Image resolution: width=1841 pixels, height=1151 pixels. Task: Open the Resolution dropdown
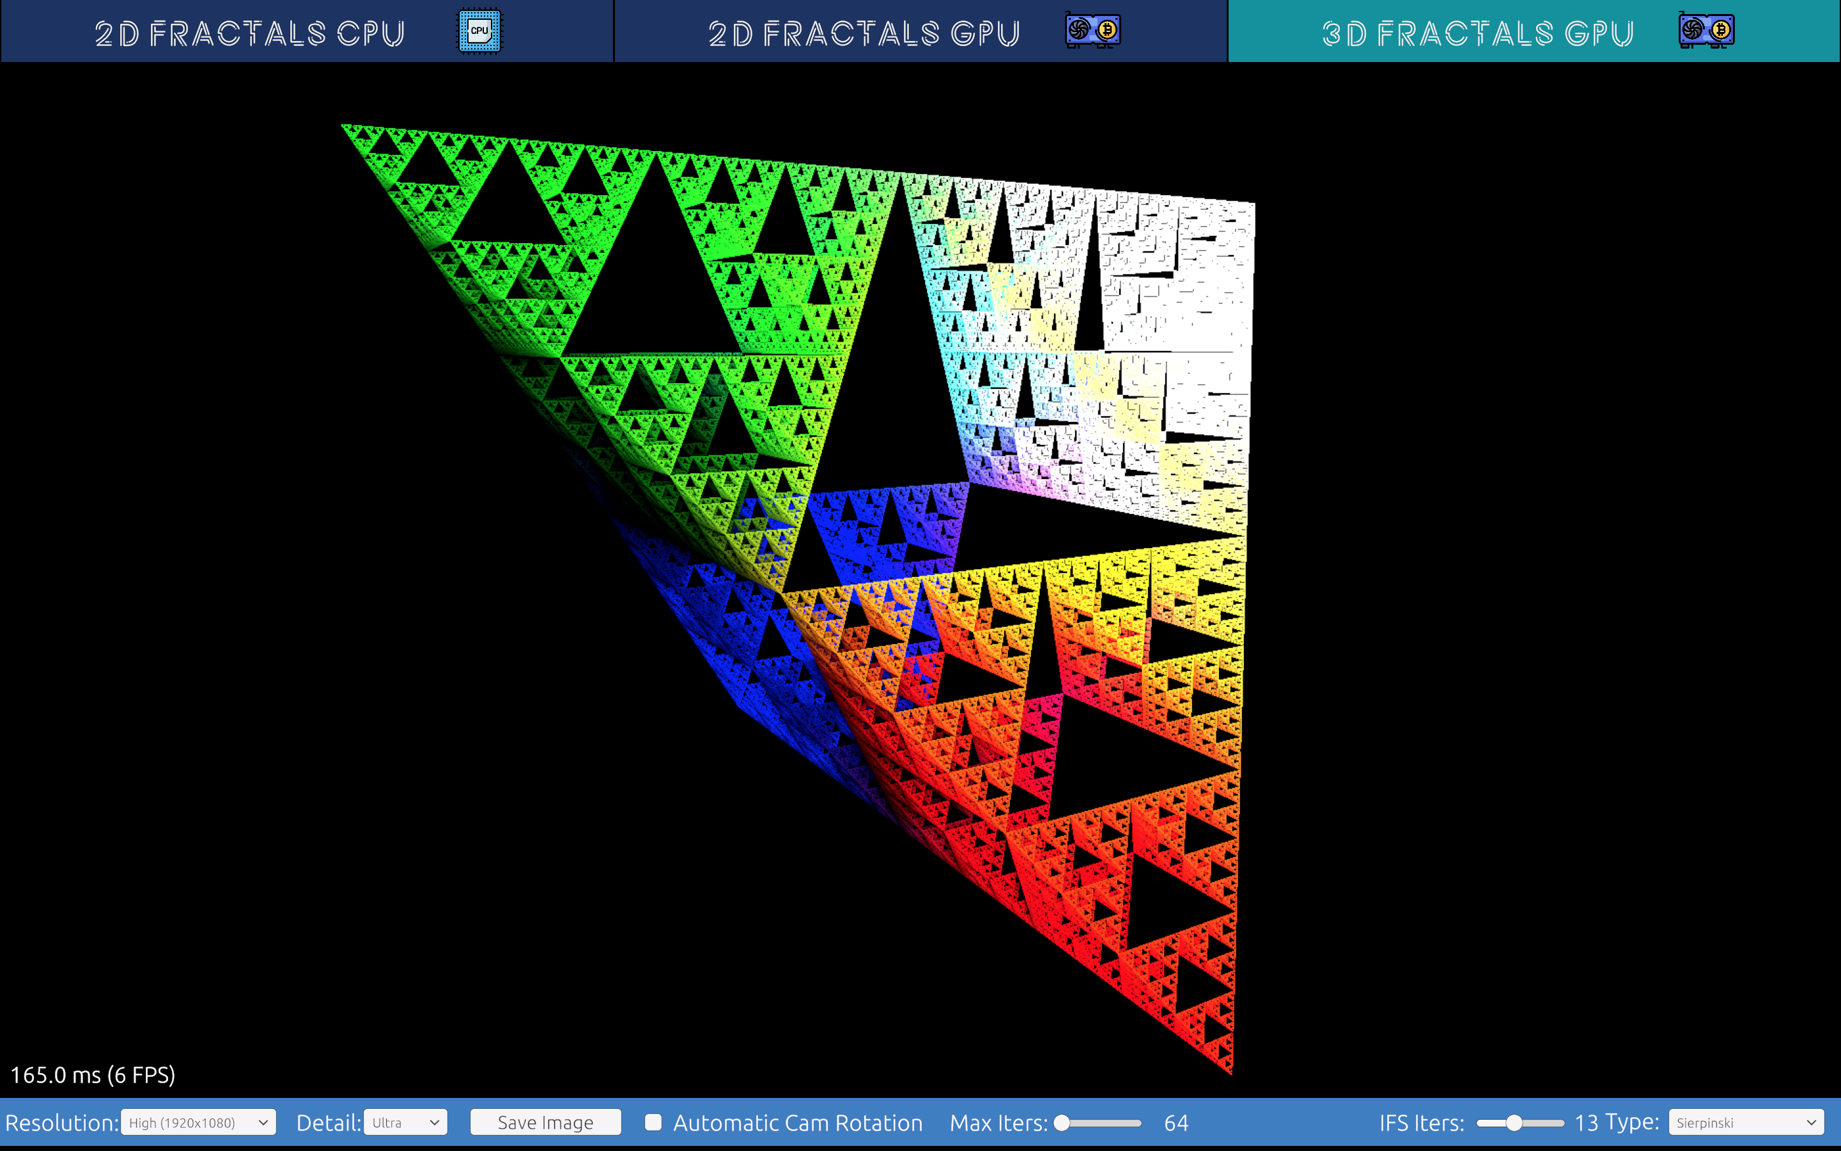pos(198,1123)
